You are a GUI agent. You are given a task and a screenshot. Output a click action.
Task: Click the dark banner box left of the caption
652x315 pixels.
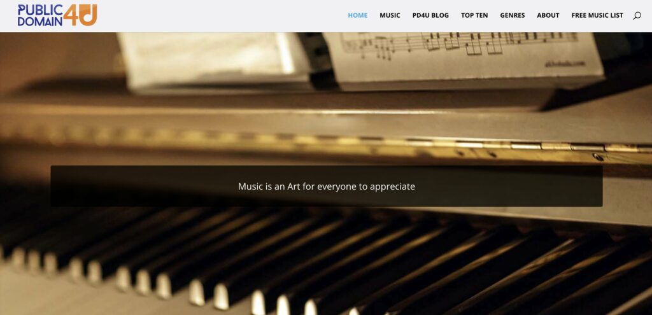pos(141,186)
